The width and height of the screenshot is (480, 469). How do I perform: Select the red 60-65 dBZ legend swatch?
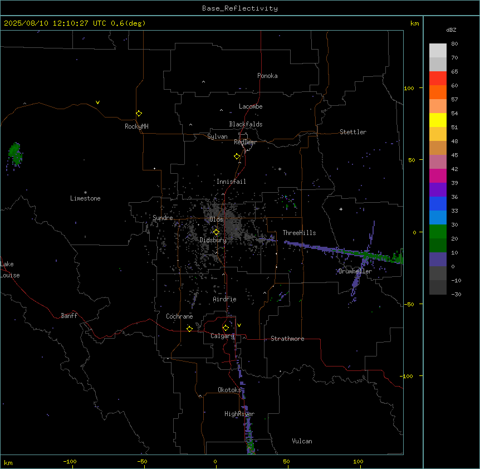point(438,79)
